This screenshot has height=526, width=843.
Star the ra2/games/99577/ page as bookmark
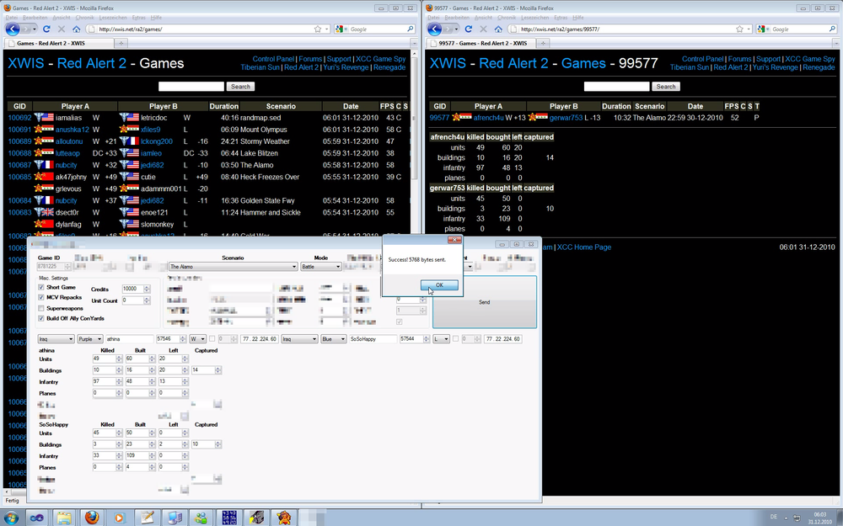740,29
